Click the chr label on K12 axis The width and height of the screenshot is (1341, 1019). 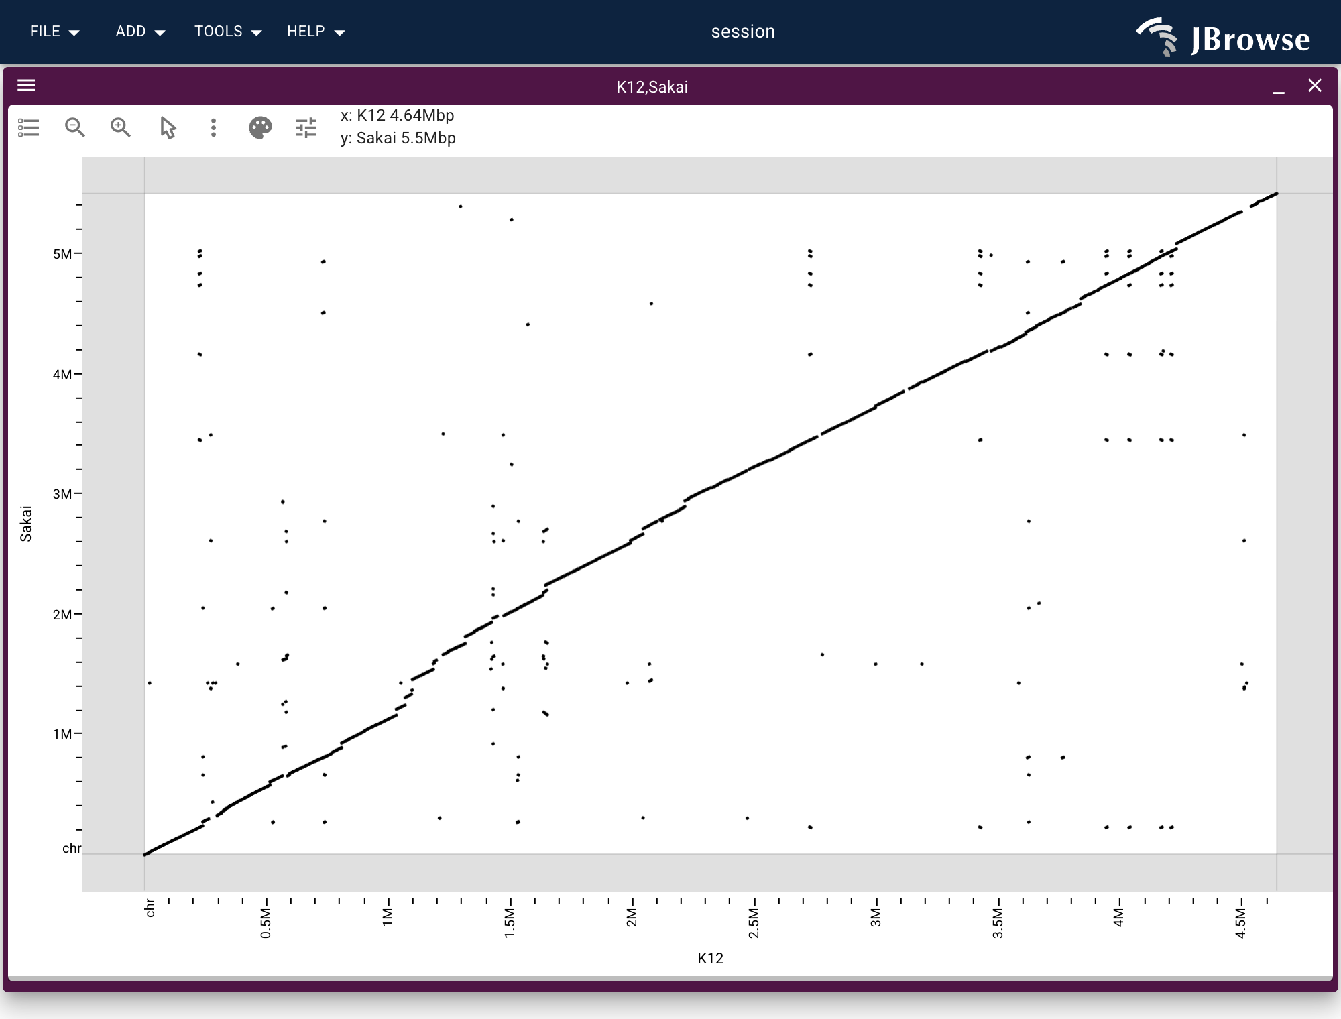tap(150, 908)
